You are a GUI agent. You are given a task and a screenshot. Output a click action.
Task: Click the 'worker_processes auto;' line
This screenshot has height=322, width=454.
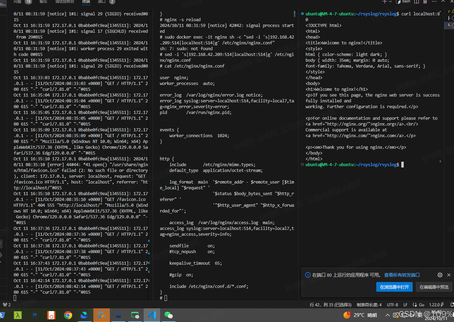(x=187, y=84)
